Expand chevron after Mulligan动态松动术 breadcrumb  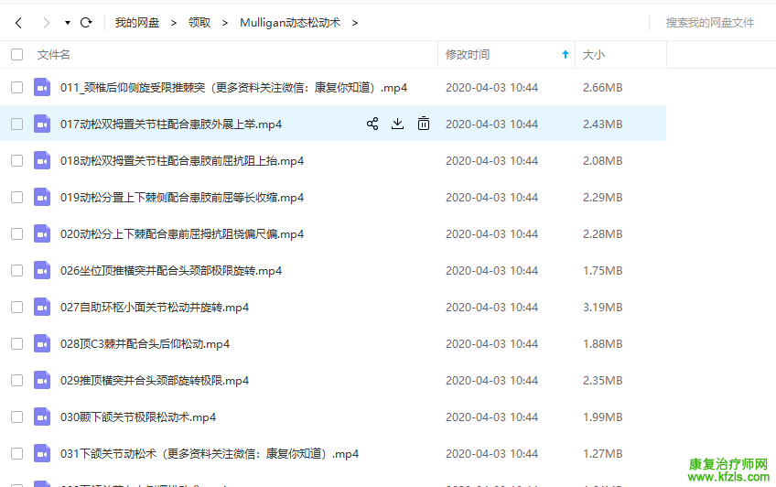[x=355, y=22]
